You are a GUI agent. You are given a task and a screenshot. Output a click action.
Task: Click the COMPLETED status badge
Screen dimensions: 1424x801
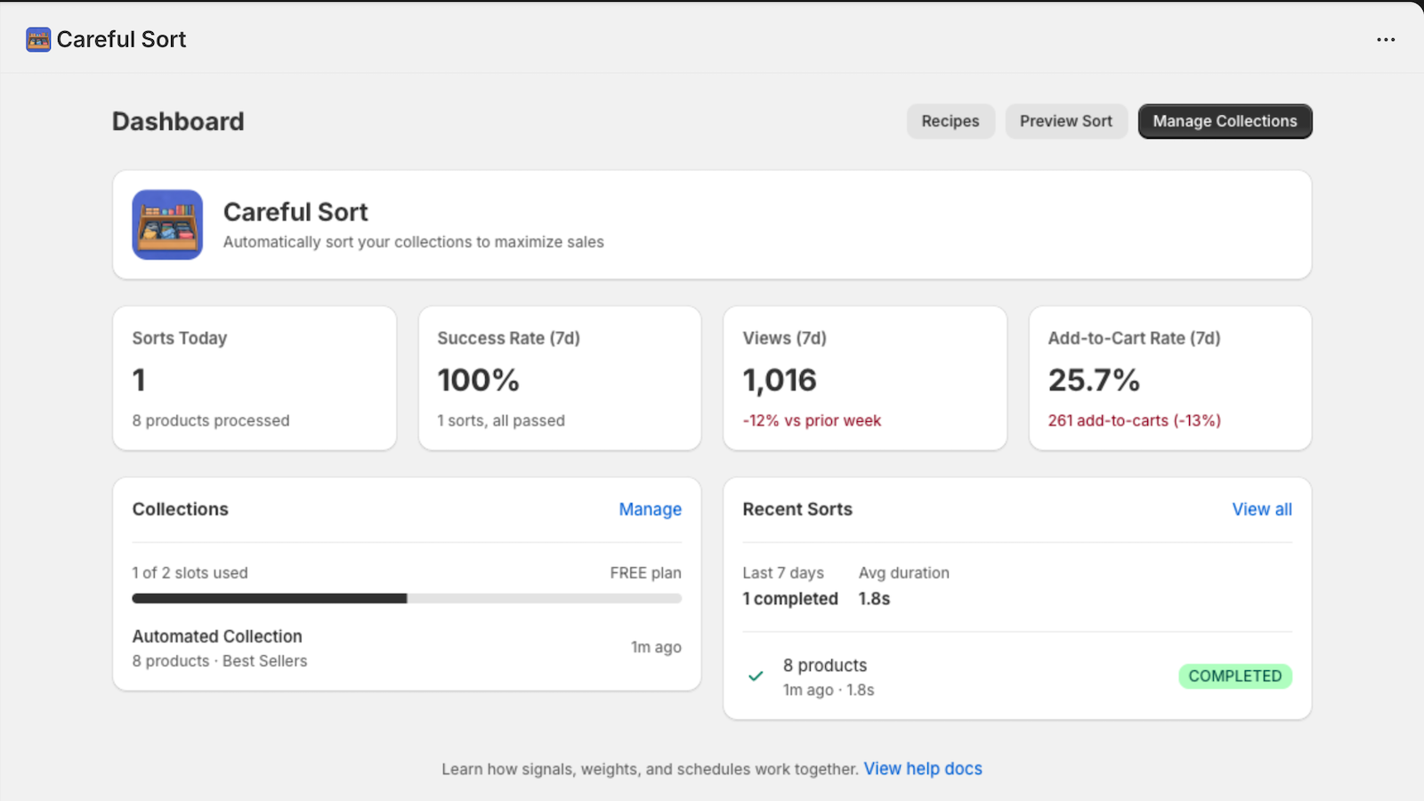click(1234, 676)
